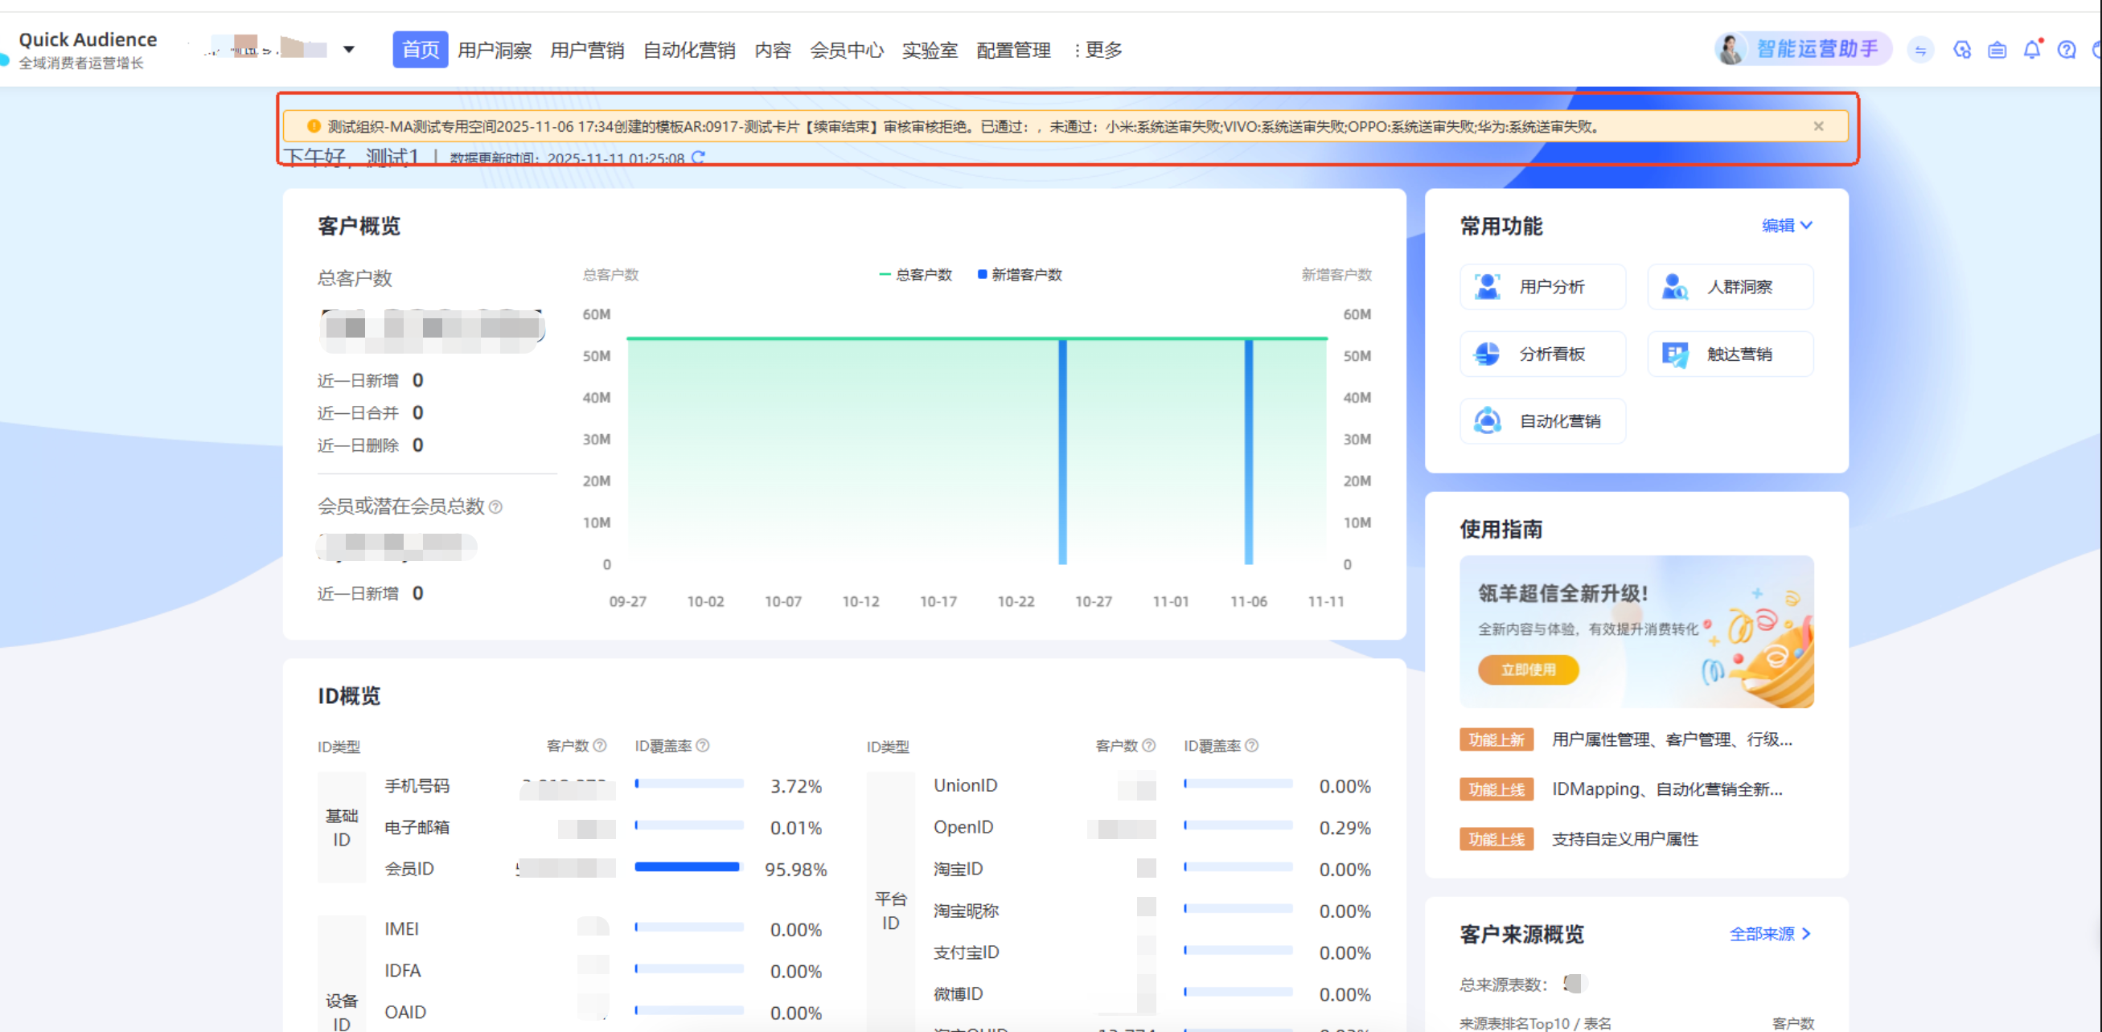Toggle 新增客户数 legend series in chart
2102x1032 pixels.
click(1020, 275)
